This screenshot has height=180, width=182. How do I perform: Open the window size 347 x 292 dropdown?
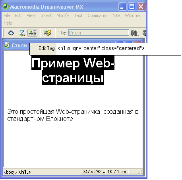click(94, 172)
